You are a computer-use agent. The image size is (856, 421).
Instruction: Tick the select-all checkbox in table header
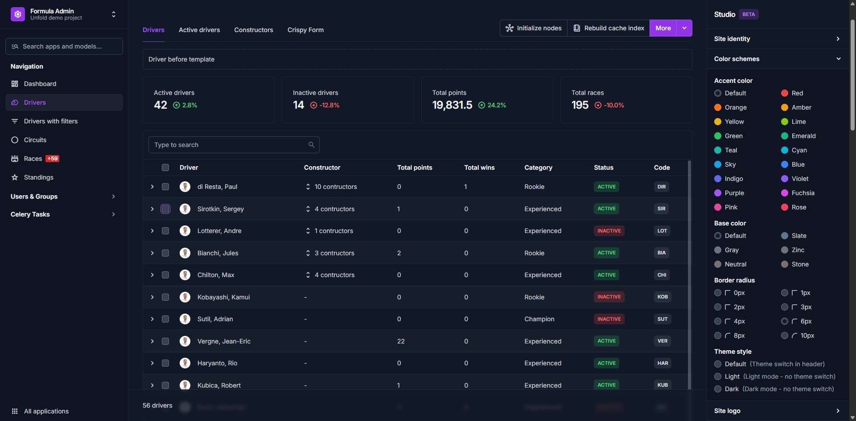pyautogui.click(x=165, y=168)
